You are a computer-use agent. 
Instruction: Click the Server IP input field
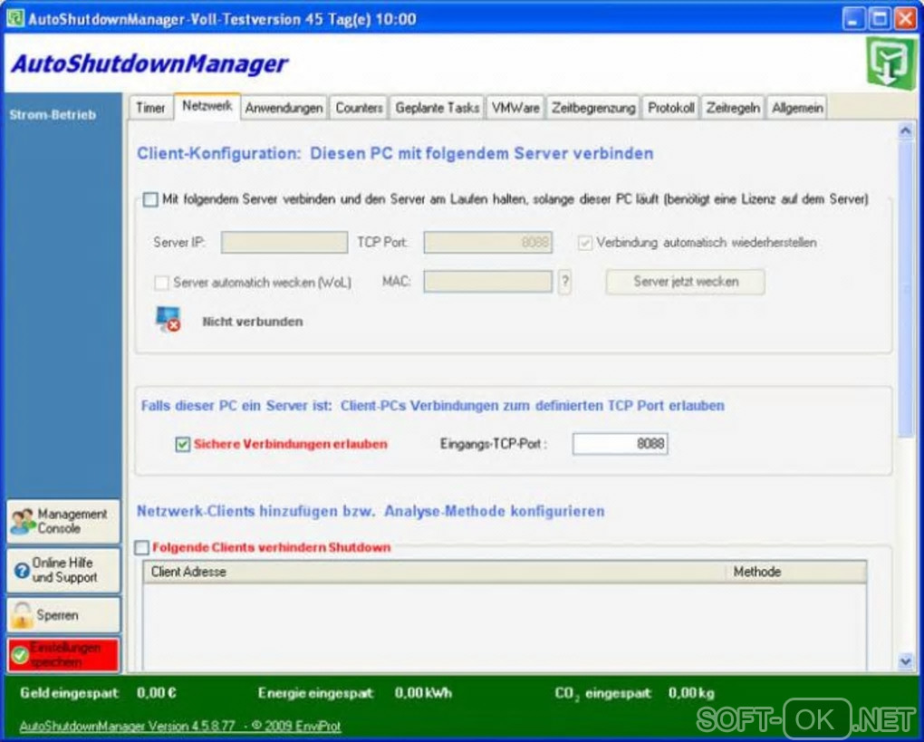[x=284, y=242]
